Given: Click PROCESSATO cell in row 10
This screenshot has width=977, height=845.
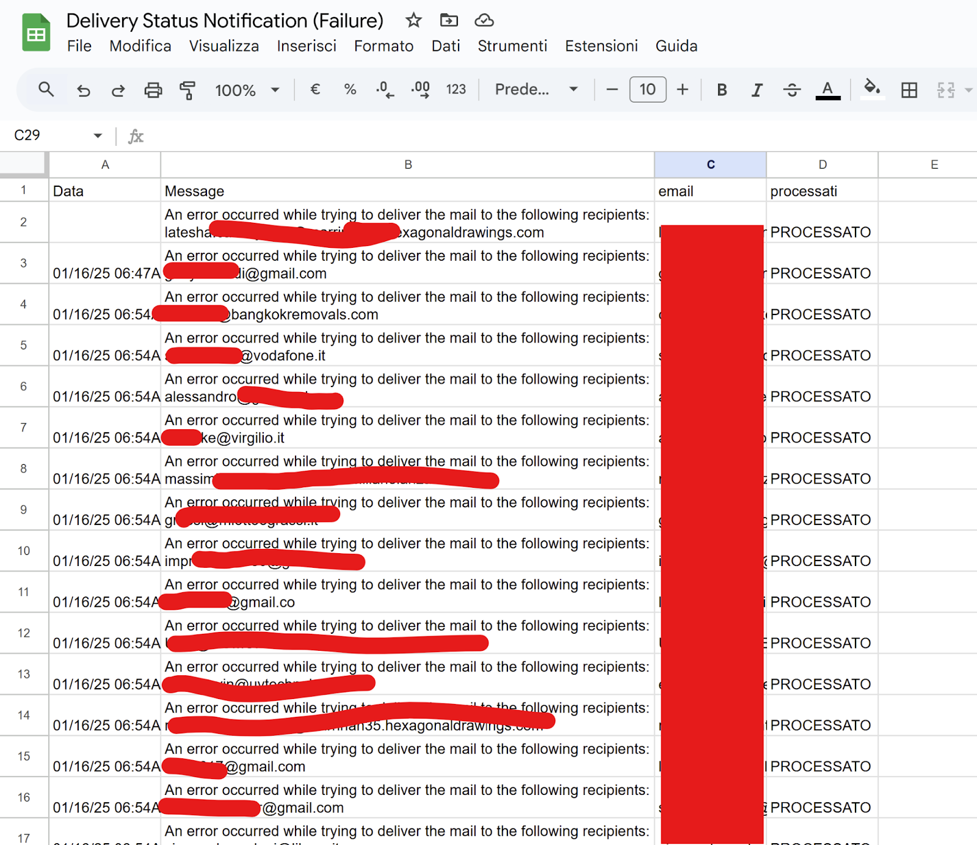Looking at the screenshot, I should [823, 551].
